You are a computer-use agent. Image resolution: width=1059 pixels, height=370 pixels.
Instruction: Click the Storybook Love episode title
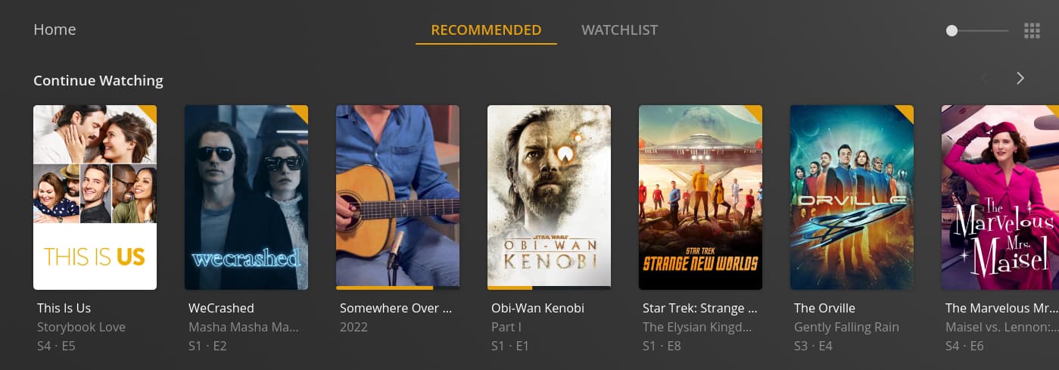coord(81,327)
